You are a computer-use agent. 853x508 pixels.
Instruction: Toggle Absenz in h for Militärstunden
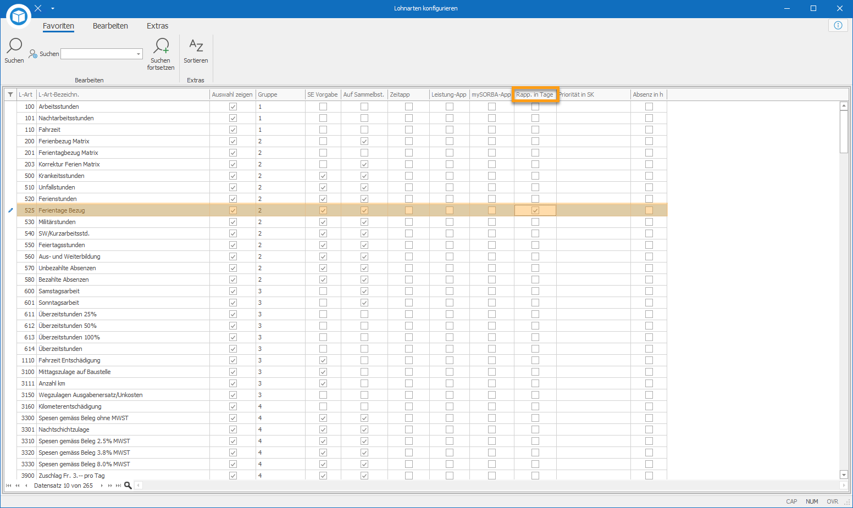tap(649, 222)
